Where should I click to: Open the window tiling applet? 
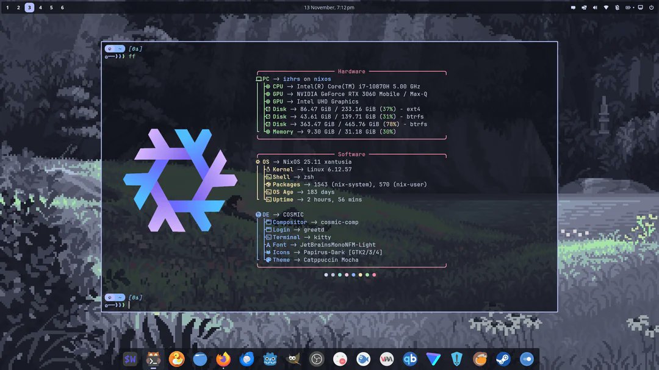(584, 7)
